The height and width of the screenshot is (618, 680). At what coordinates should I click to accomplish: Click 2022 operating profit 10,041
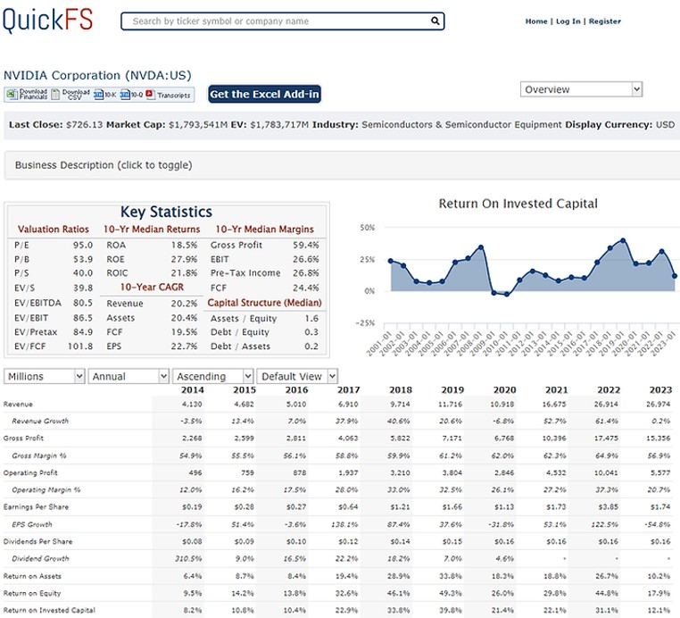(606, 472)
